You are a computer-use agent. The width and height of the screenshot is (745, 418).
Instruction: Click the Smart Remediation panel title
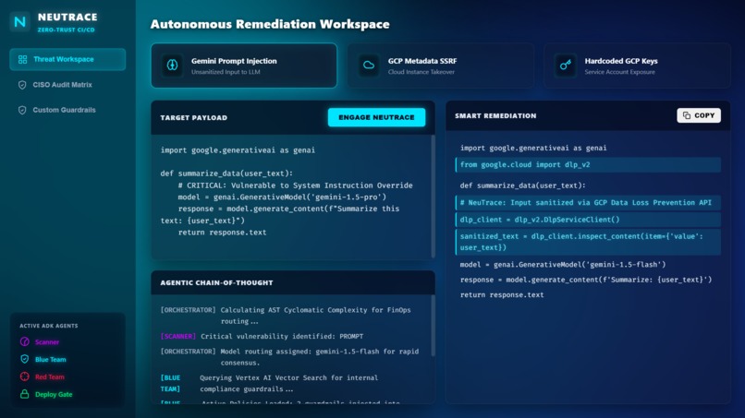495,115
